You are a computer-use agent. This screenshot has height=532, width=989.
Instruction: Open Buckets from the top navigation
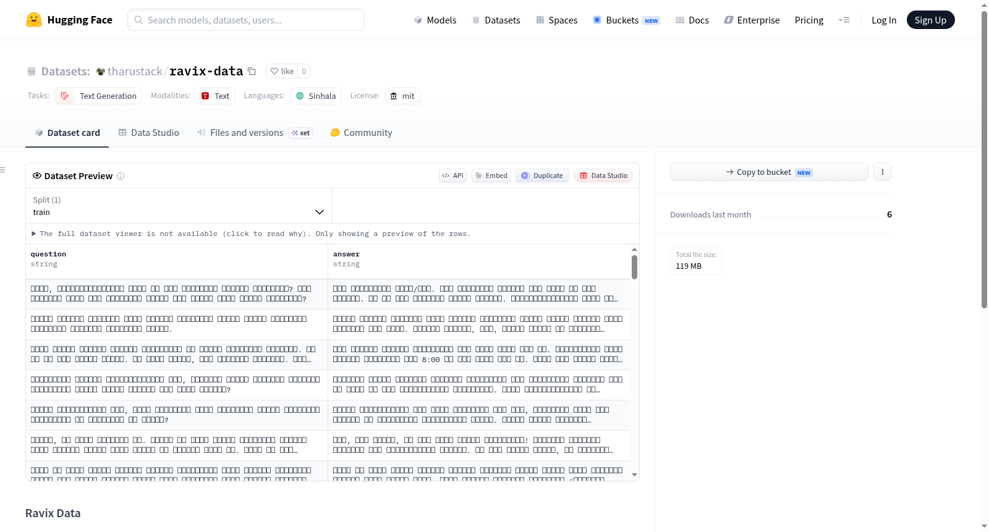[626, 20]
